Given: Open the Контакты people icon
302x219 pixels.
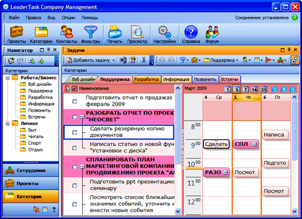Looking at the screenshot, I should 66,32.
